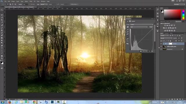Select the Clone Stamp tool
Viewport: 186px width, 104px height.
tap(2, 30)
